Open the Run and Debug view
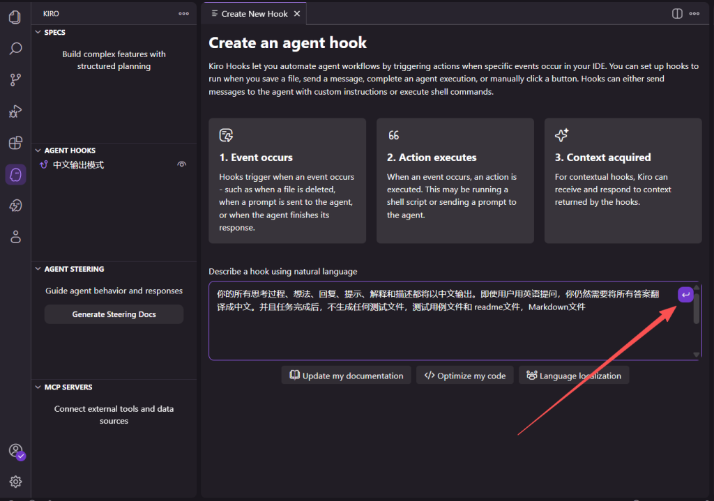This screenshot has width=714, height=501. click(15, 111)
